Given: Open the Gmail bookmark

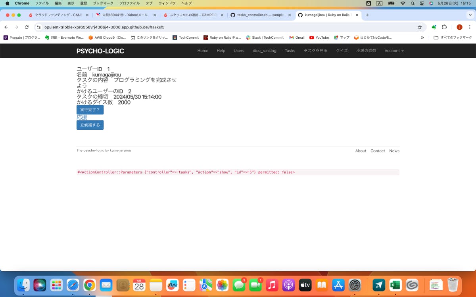Looking at the screenshot, I should click(297, 38).
